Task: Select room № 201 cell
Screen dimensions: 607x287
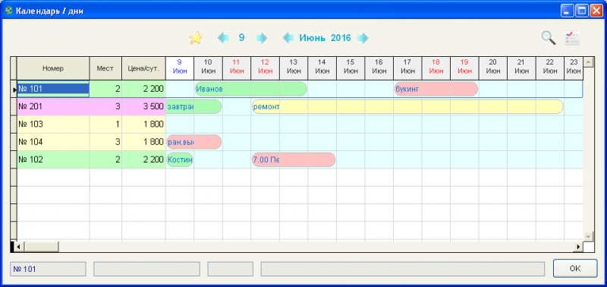Action: point(53,106)
